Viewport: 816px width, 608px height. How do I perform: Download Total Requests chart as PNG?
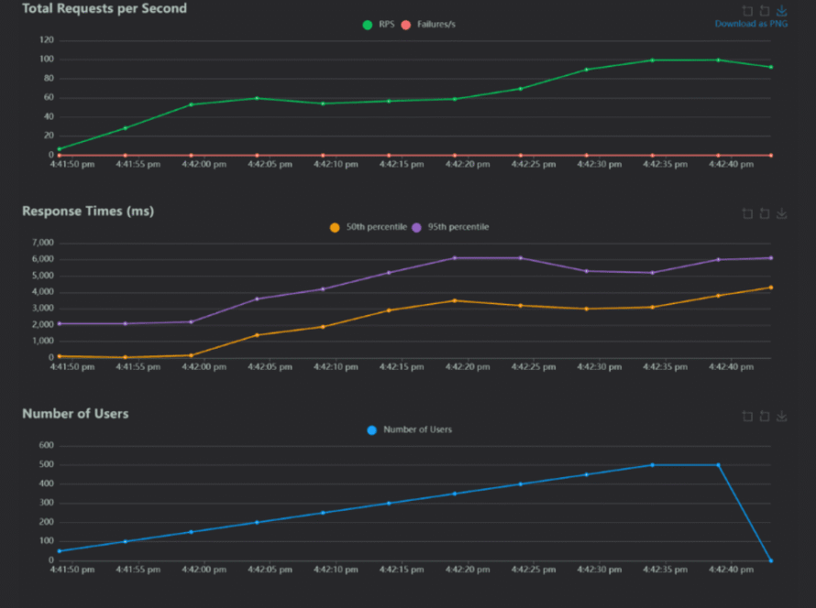(x=782, y=11)
